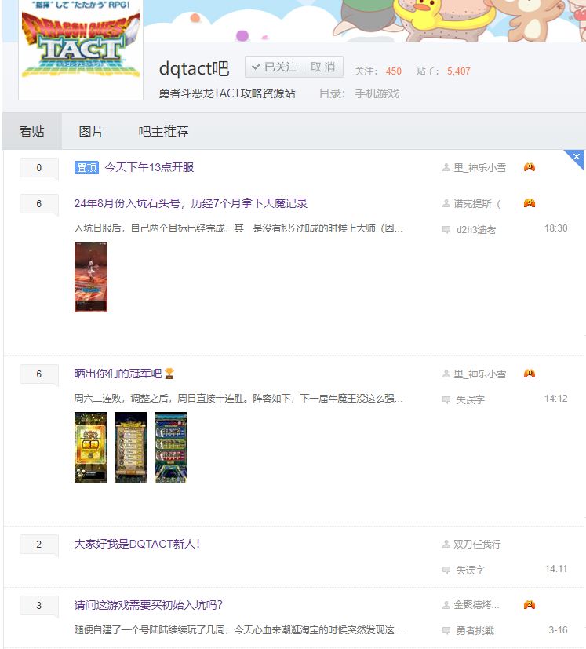
Task: Open the 手机游戏 directory link
Action: tap(377, 93)
